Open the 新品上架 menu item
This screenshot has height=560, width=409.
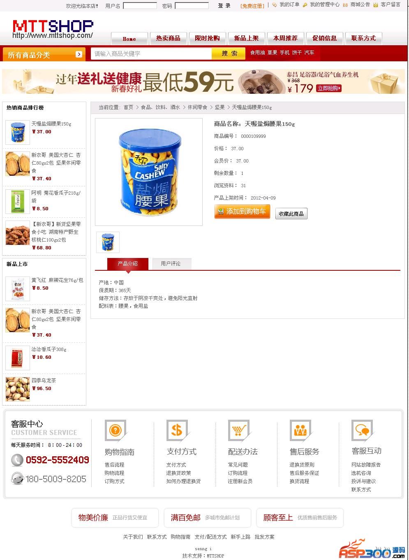click(246, 38)
